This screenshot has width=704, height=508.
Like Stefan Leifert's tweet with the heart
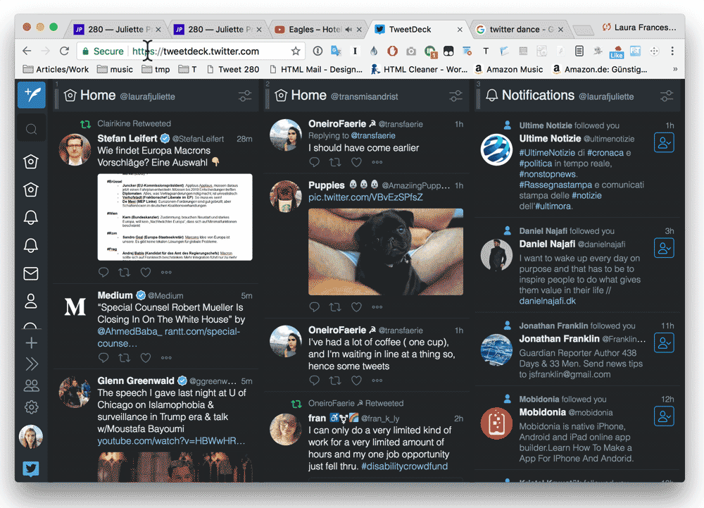pos(146,273)
